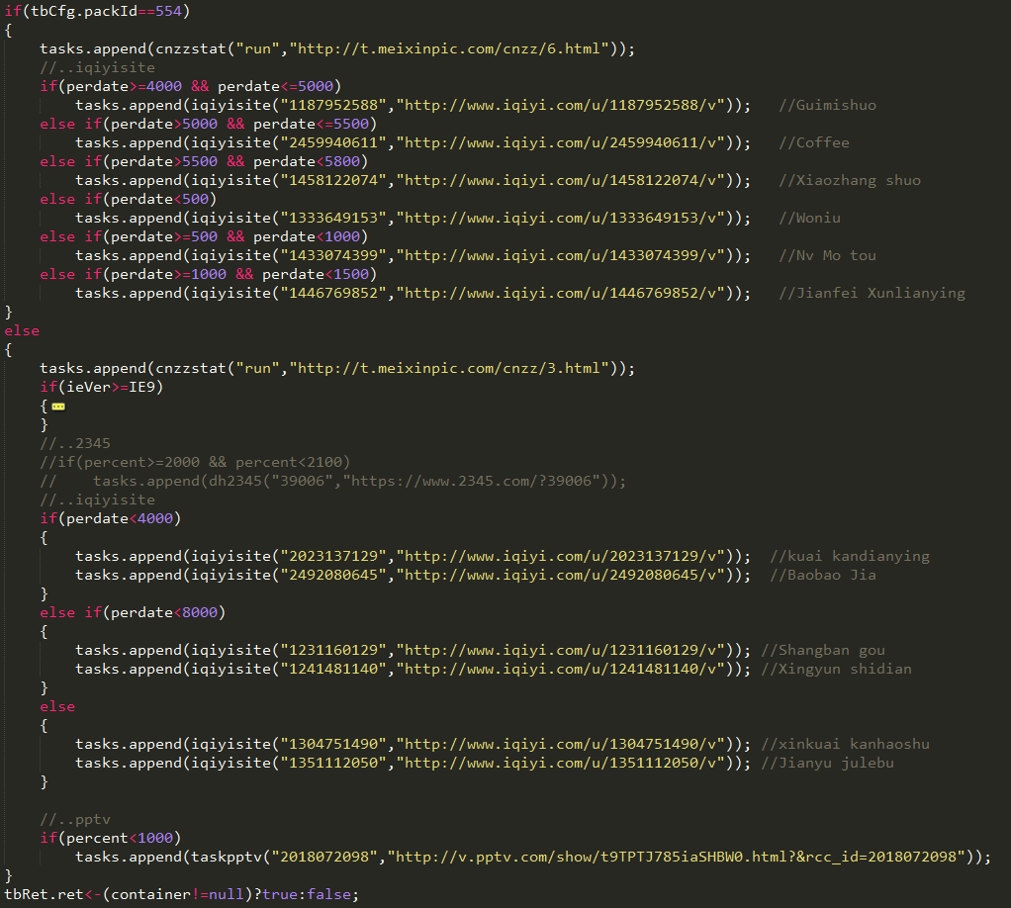Click the //Xingyun shidian comment
The height and width of the screenshot is (908, 1011).
click(836, 669)
